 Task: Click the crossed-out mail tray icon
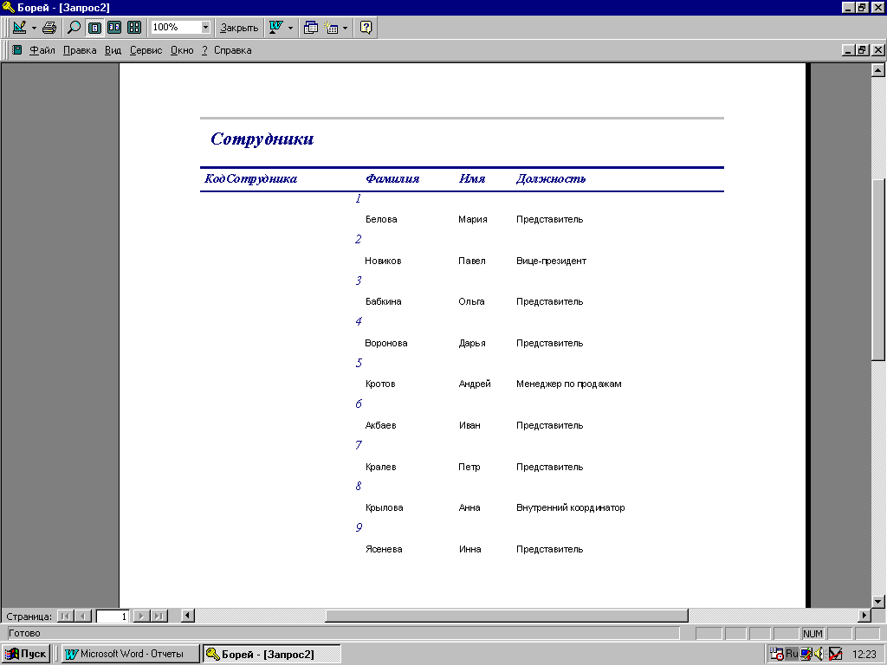tap(835, 654)
